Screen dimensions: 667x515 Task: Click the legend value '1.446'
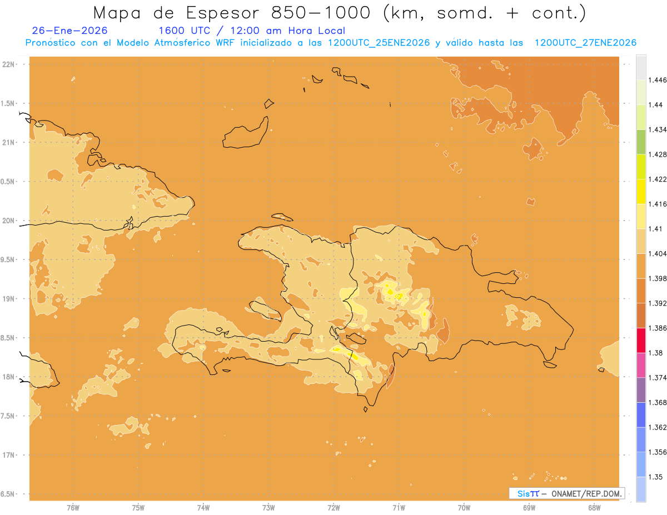pyautogui.click(x=658, y=80)
